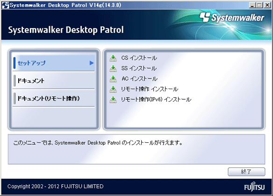Start AC インストール
The width and height of the screenshot is (273, 196).
tap(139, 79)
